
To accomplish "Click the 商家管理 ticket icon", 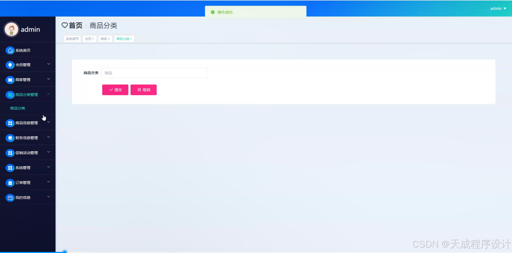I will [10, 80].
